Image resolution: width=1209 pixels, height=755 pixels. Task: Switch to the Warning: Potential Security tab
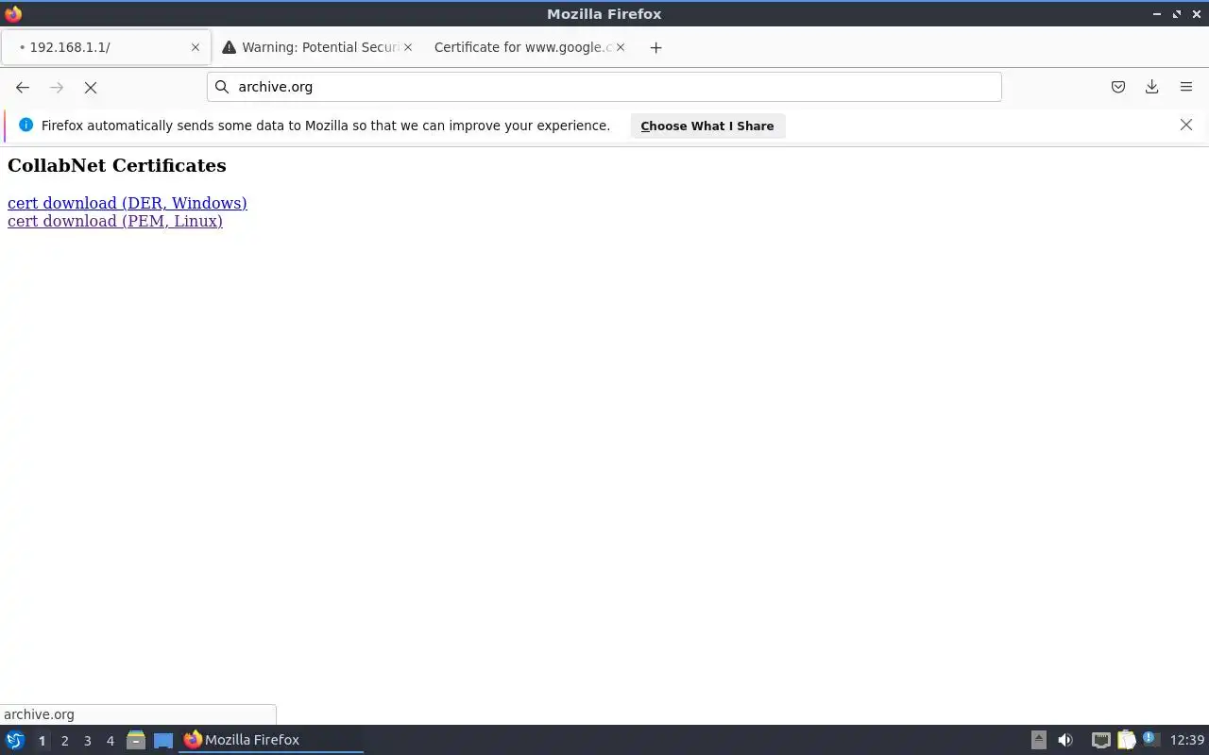[317, 47]
